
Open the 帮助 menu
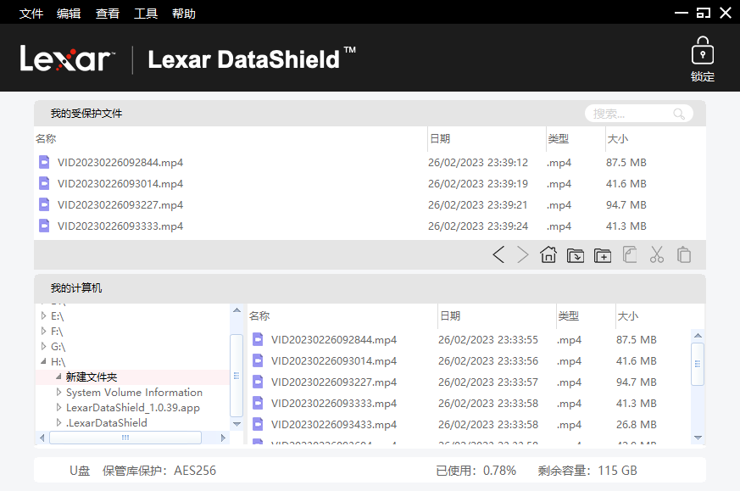[x=184, y=14]
